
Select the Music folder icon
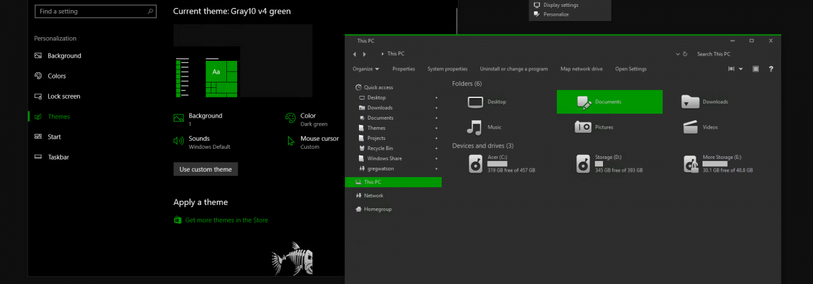(x=475, y=127)
